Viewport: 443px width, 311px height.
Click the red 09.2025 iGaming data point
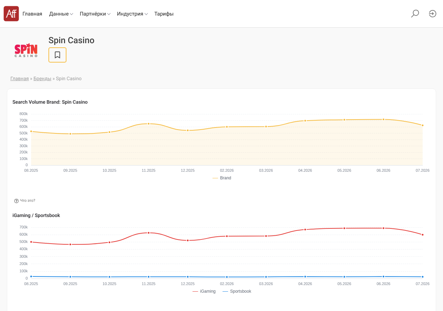[70, 244]
